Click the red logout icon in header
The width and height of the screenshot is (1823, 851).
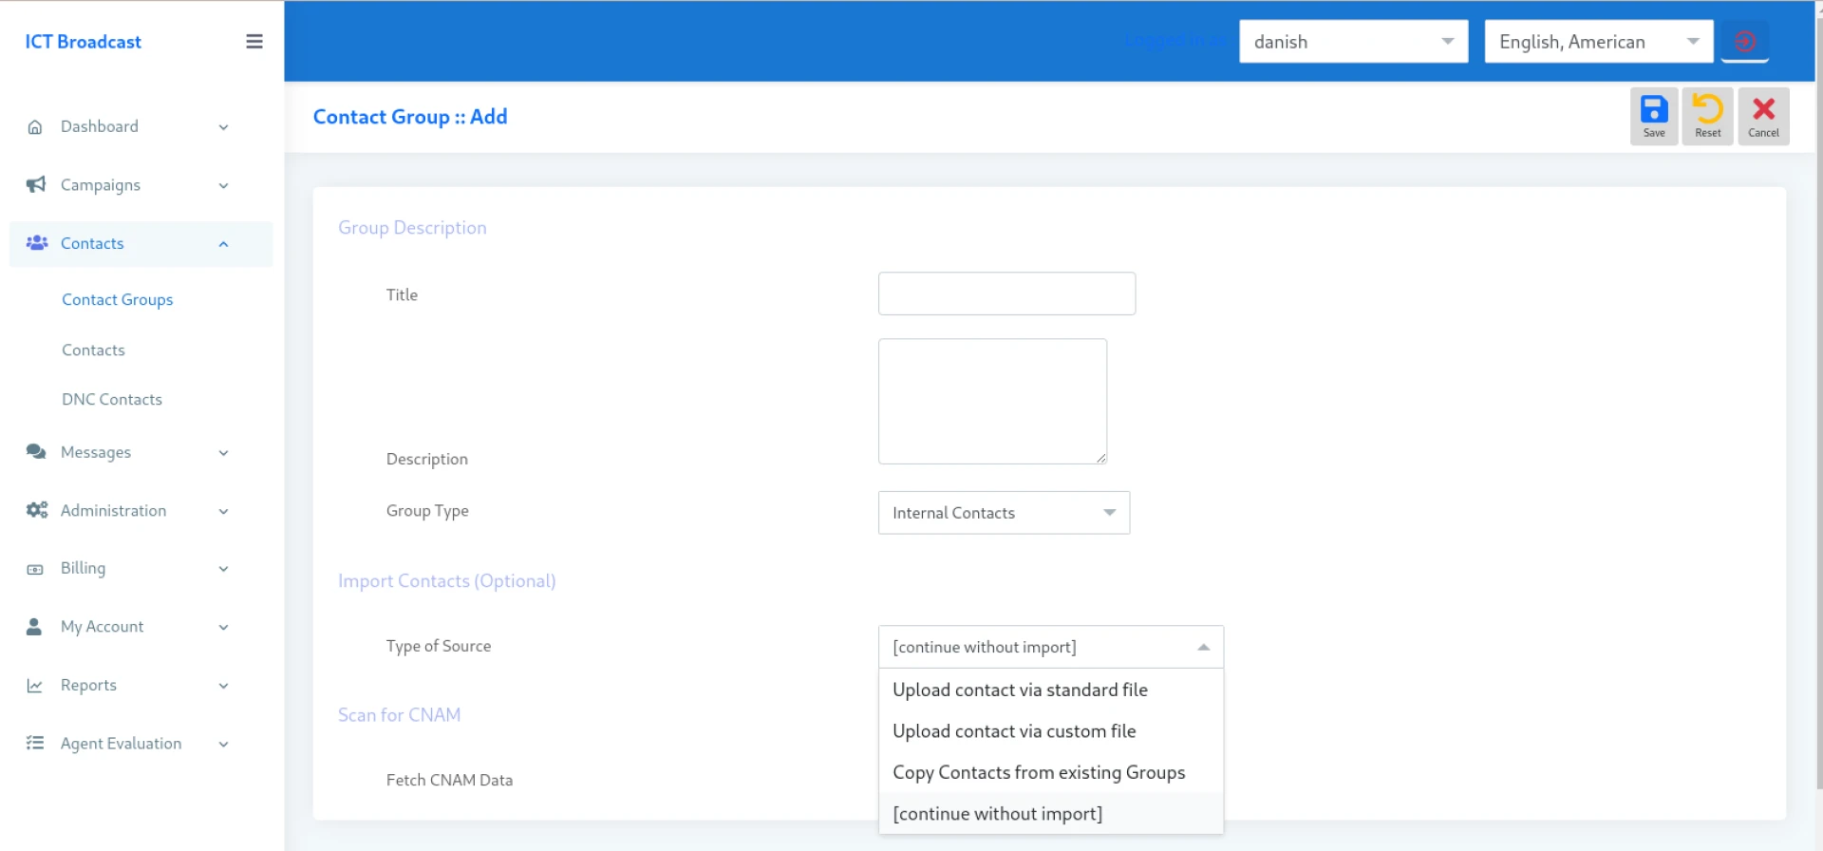coord(1744,42)
